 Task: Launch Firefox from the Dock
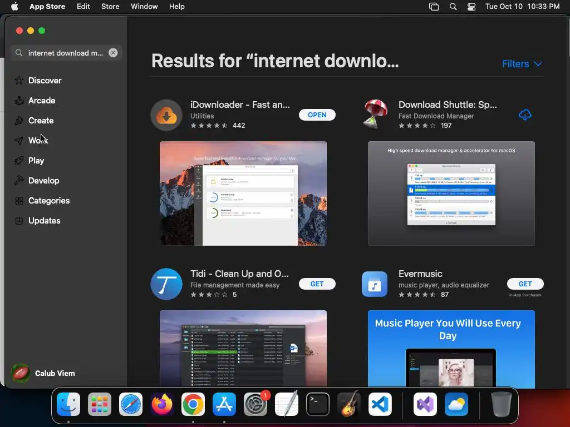[162, 404]
